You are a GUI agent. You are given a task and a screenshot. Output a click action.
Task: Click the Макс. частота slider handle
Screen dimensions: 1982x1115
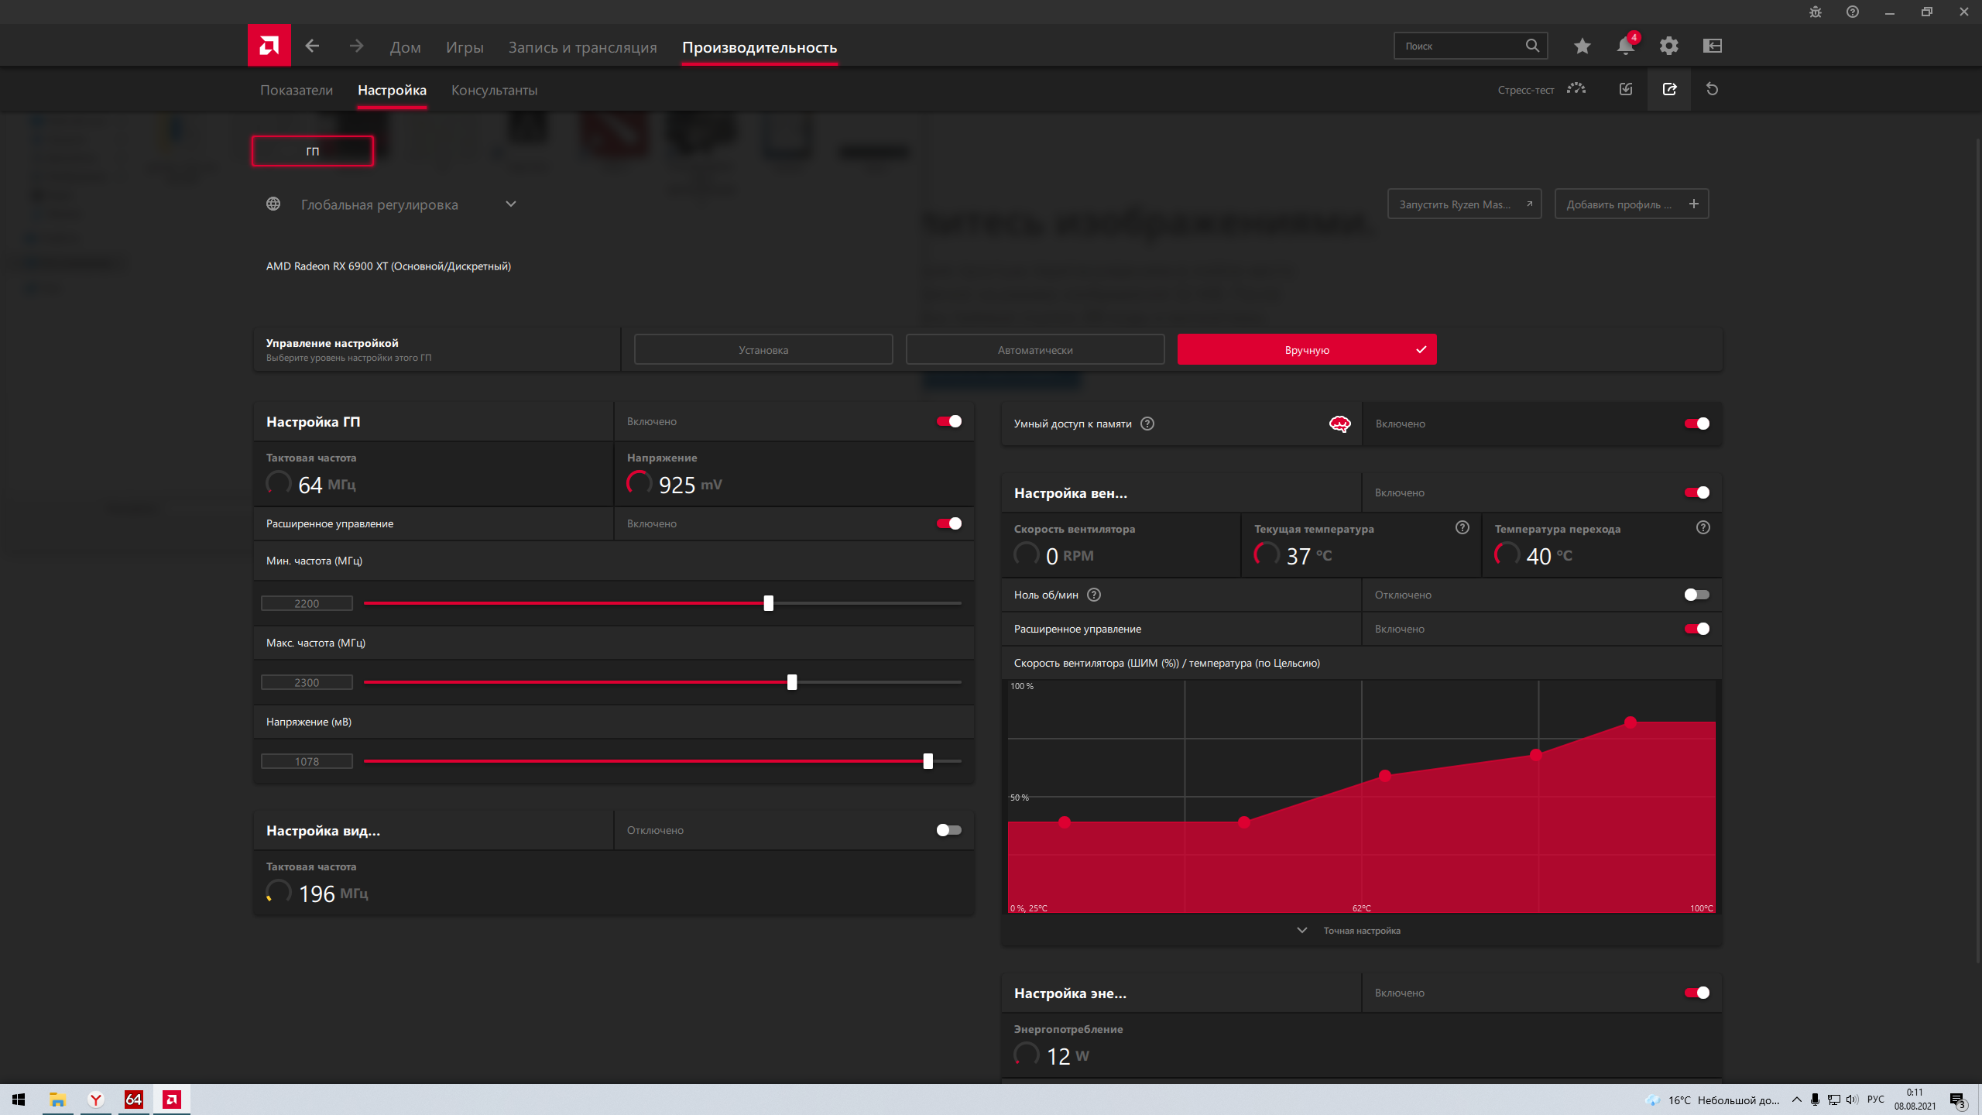(791, 682)
